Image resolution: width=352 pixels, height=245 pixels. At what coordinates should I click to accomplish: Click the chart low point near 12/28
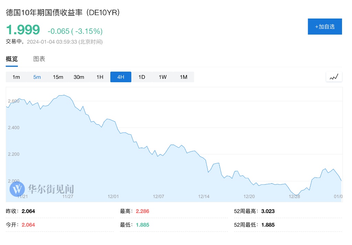(296, 195)
